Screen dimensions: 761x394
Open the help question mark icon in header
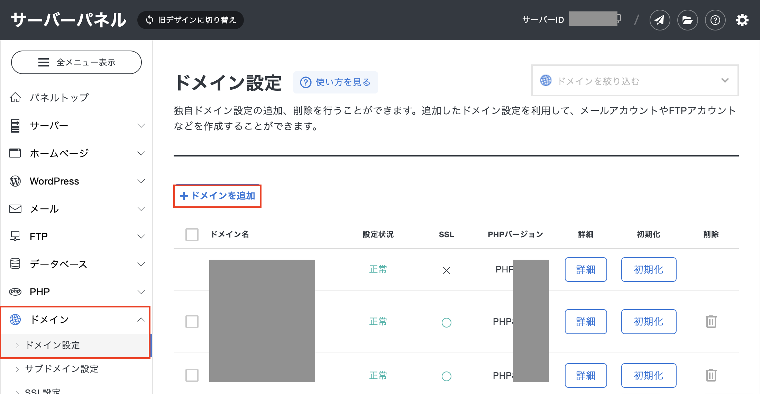[715, 20]
